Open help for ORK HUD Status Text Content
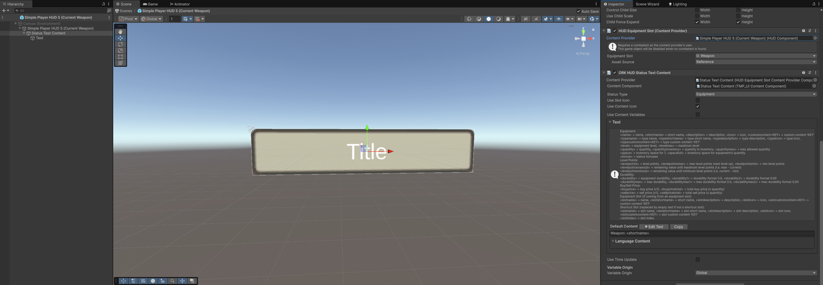The width and height of the screenshot is (823, 285). tap(803, 73)
